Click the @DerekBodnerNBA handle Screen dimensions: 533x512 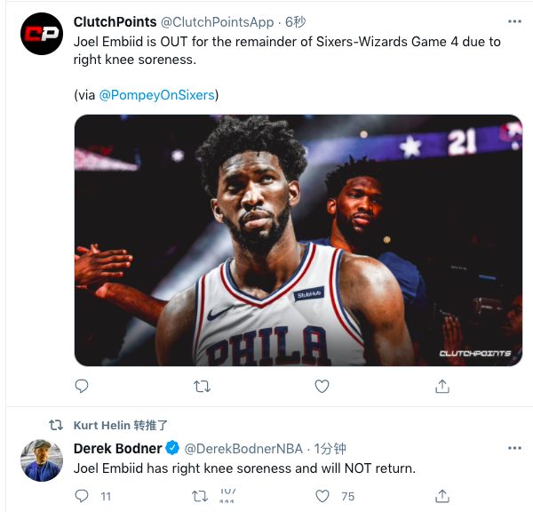point(243,448)
